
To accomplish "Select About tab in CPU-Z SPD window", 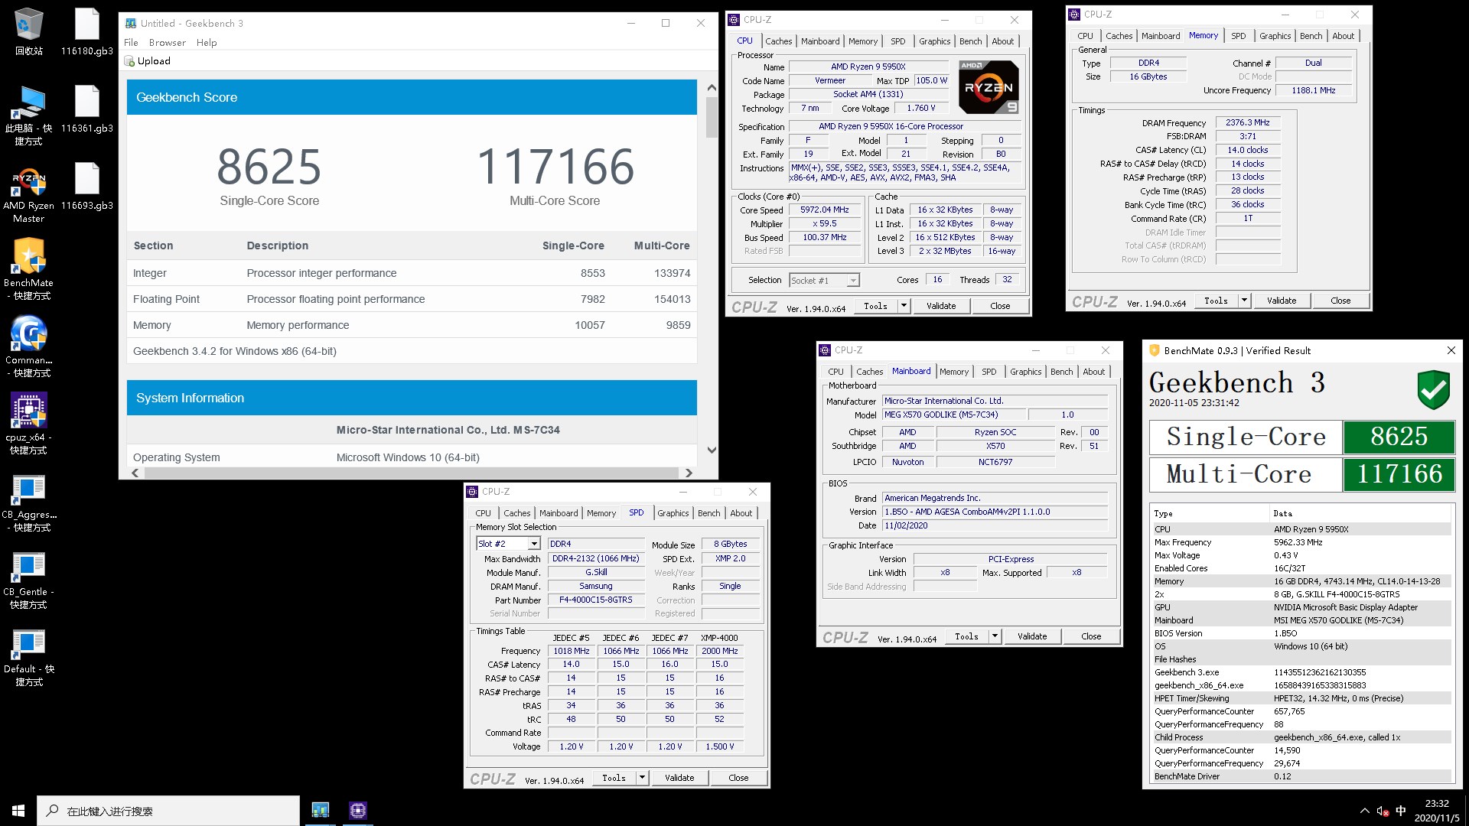I will (741, 513).
